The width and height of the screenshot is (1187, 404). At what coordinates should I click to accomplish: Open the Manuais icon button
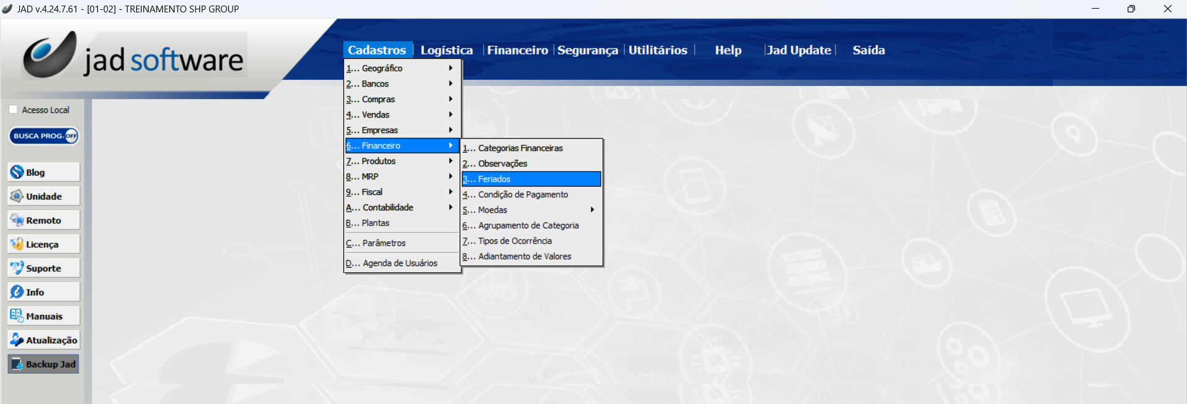pos(17,316)
